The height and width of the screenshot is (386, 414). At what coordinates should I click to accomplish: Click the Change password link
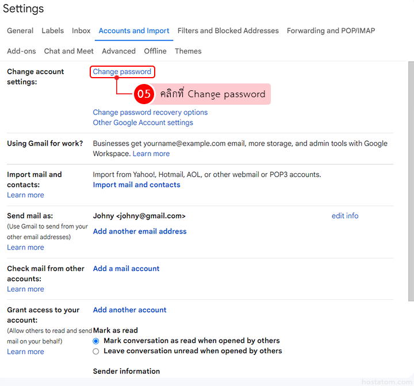122,72
